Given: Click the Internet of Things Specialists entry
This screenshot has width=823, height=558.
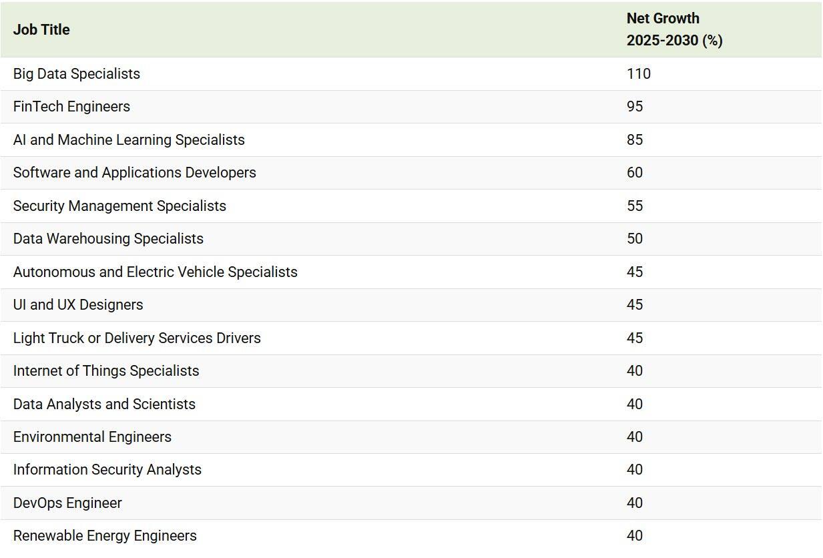Looking at the screenshot, I should (x=106, y=370).
